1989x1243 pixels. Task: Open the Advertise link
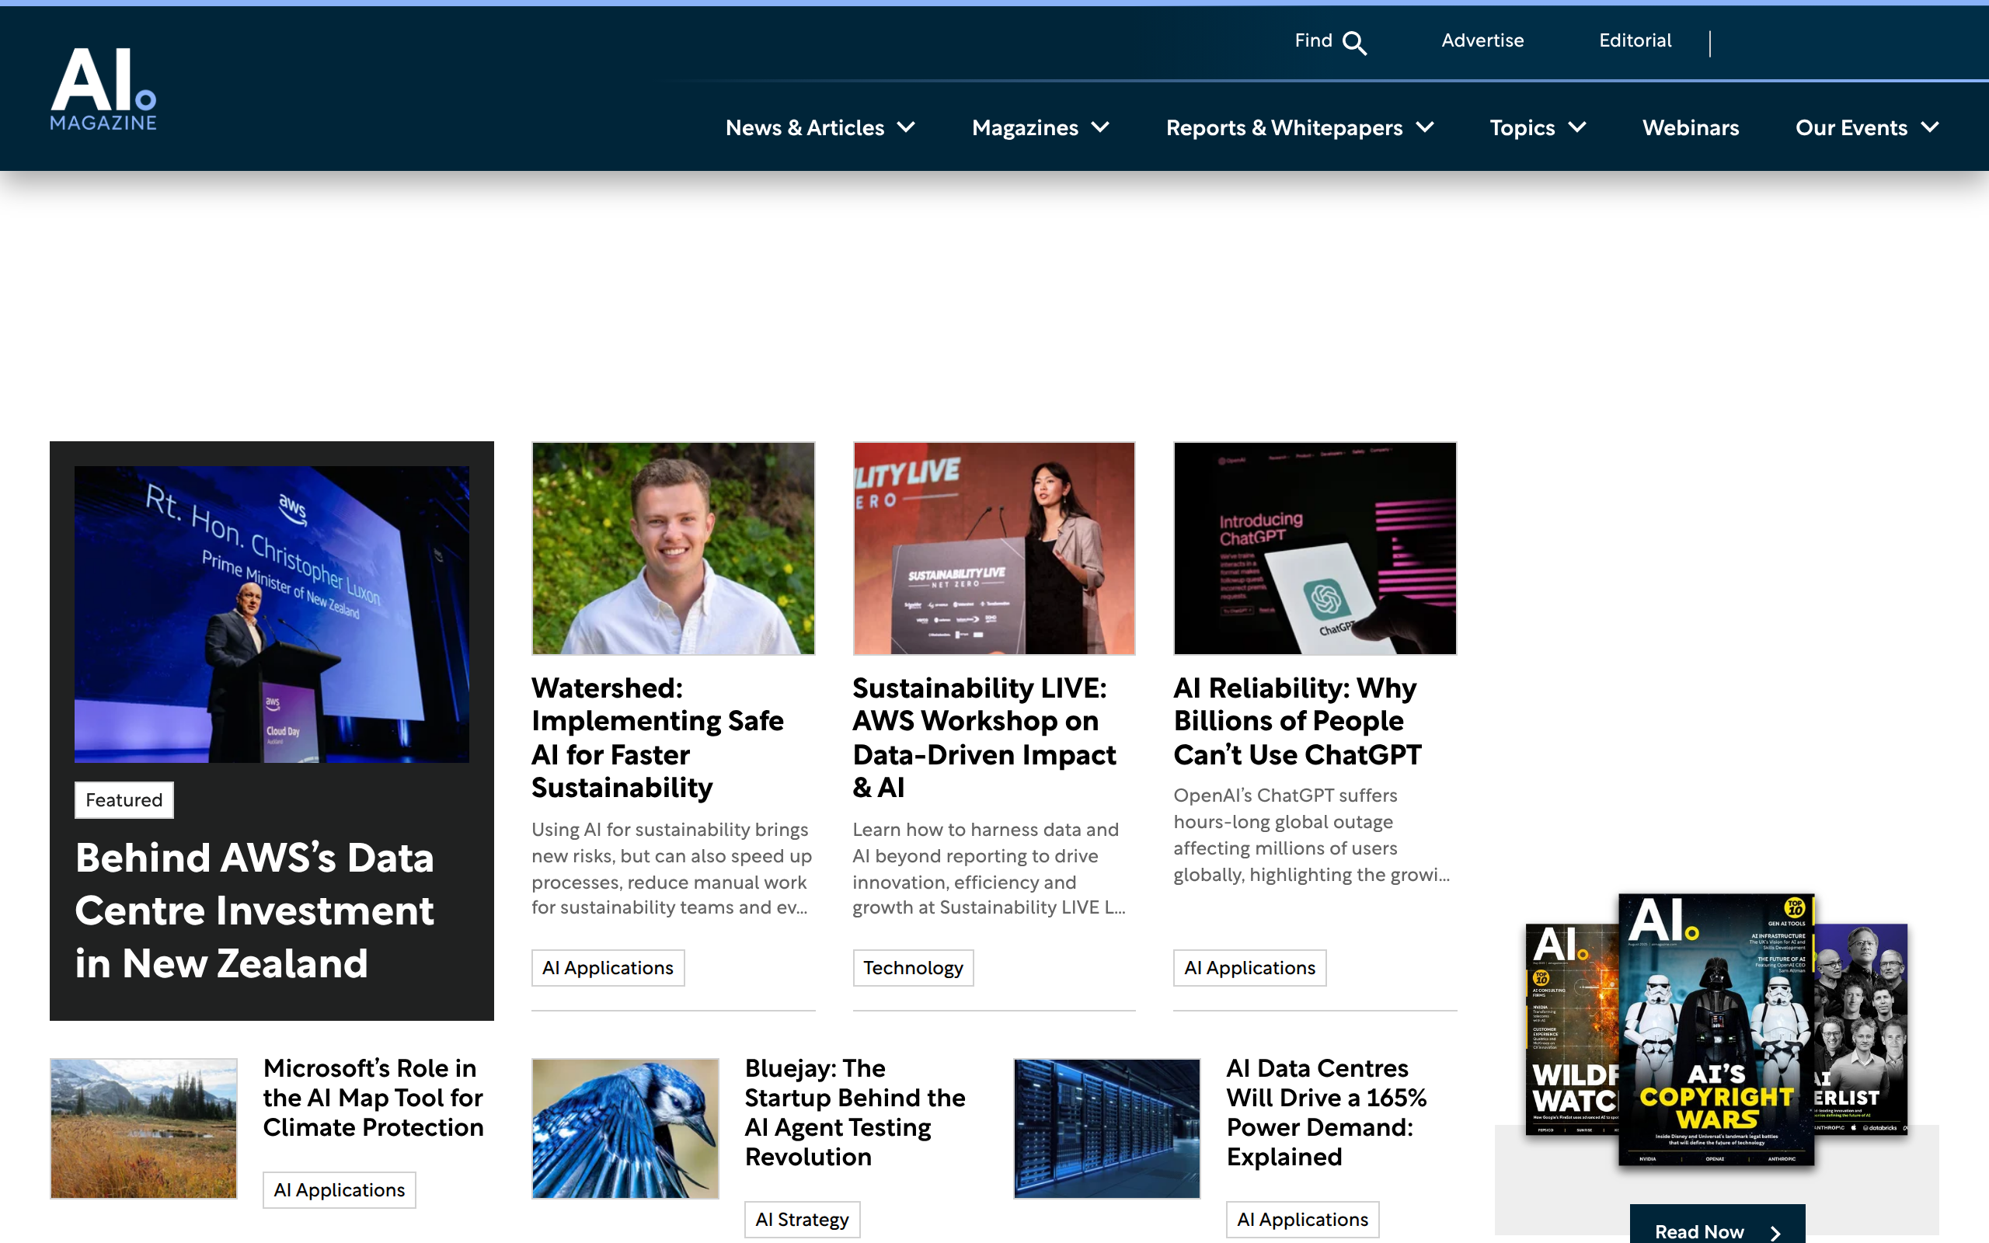(x=1482, y=40)
